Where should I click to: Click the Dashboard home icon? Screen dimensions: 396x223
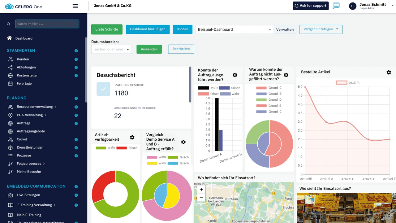(x=10, y=38)
